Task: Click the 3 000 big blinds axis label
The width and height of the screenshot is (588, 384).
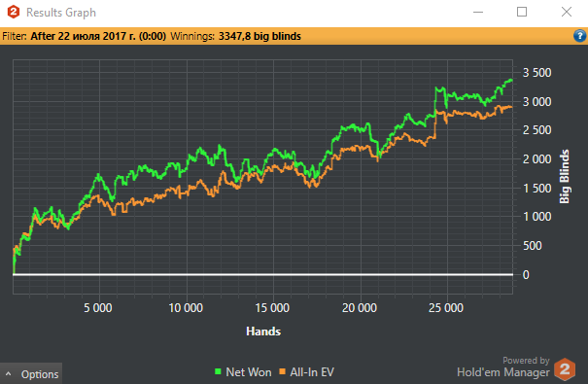Action: [537, 102]
